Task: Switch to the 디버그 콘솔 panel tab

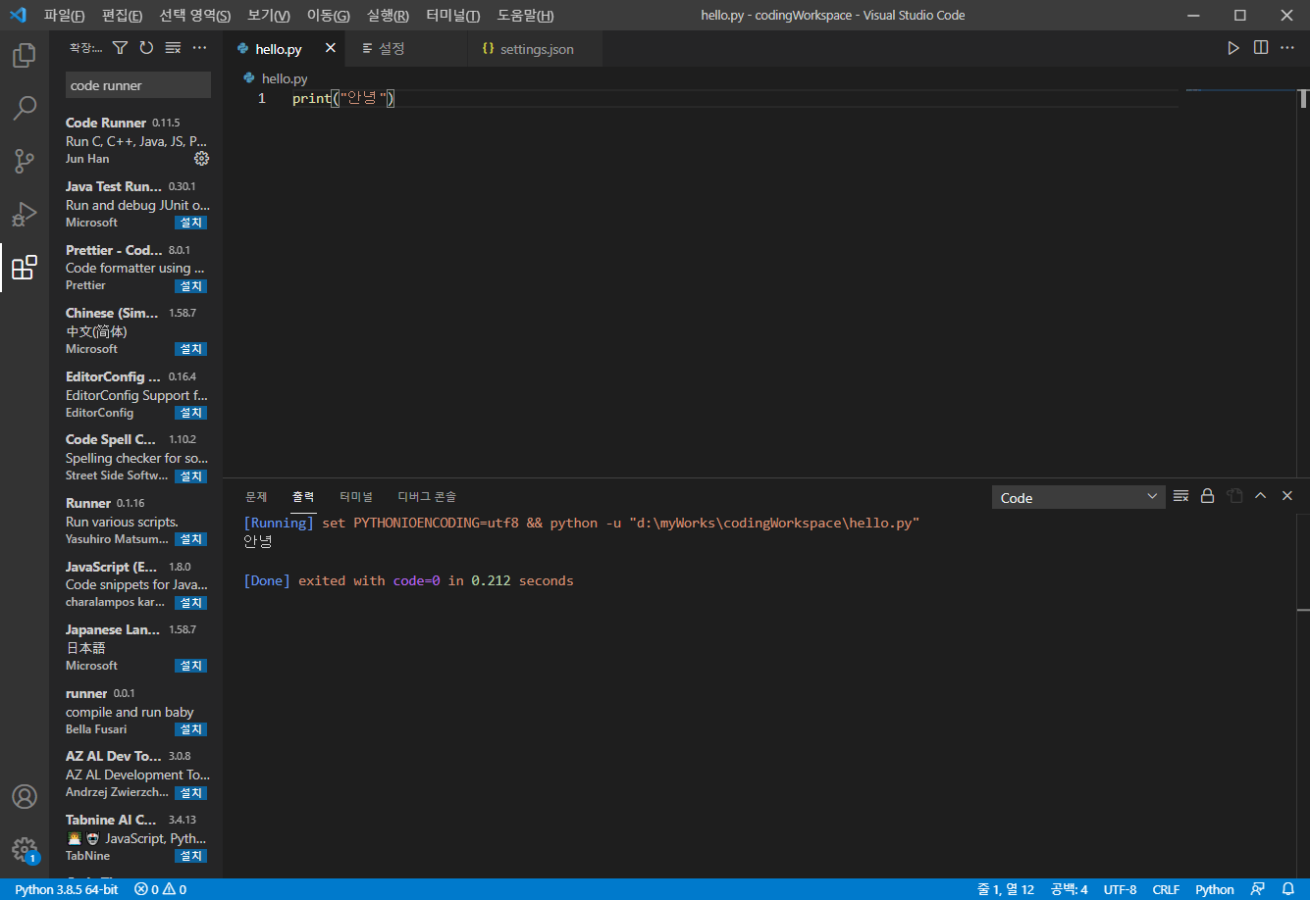Action: (x=427, y=496)
